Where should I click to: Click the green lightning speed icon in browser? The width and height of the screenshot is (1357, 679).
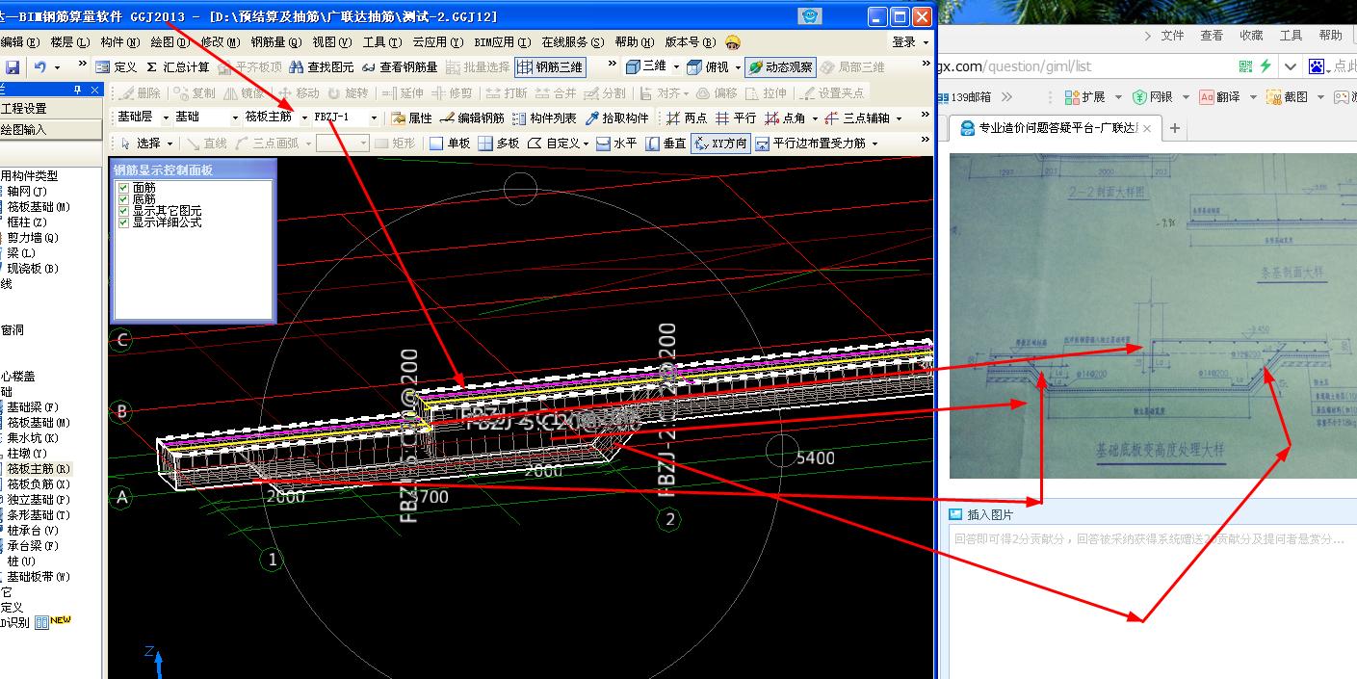click(1266, 66)
